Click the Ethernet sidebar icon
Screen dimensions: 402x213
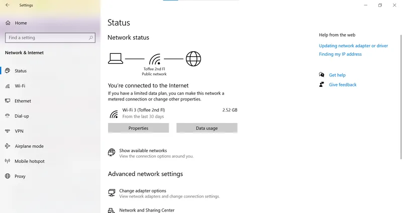click(8, 101)
